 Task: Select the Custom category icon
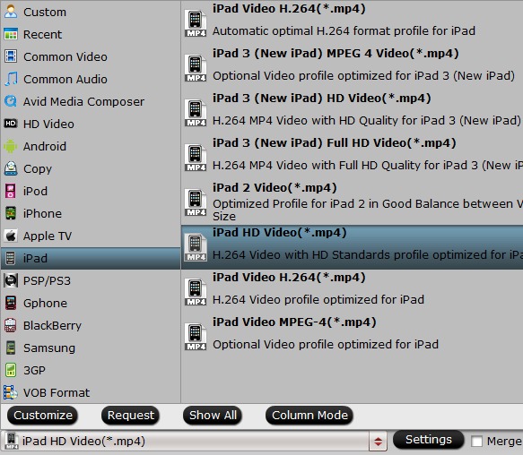[11, 12]
